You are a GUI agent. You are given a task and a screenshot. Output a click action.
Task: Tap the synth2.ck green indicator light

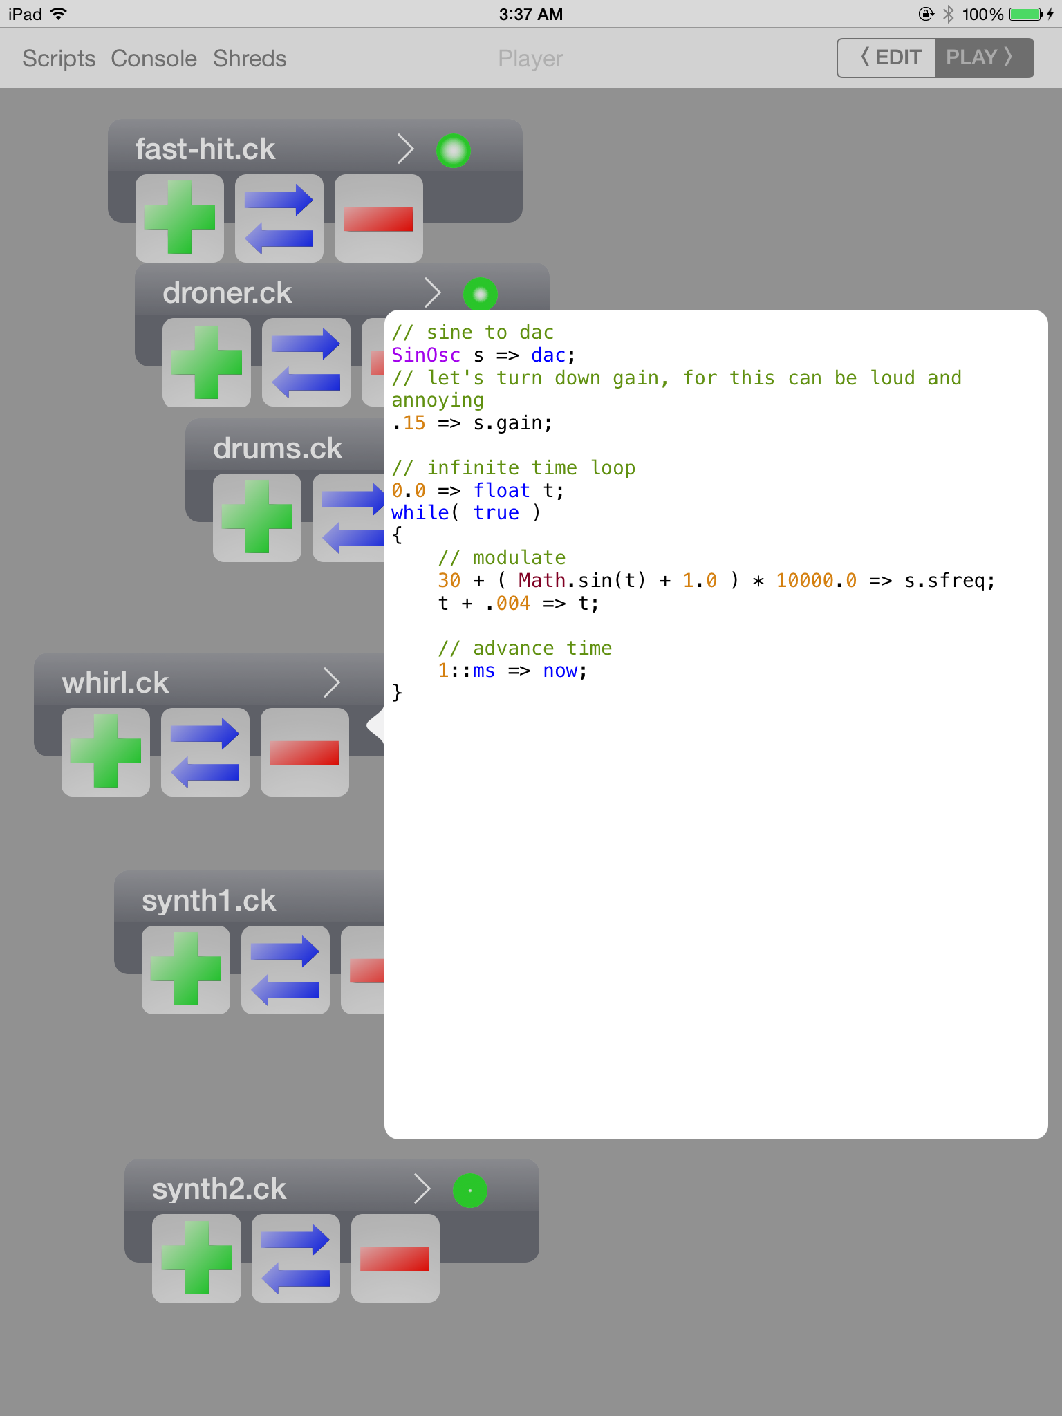[x=470, y=1191]
